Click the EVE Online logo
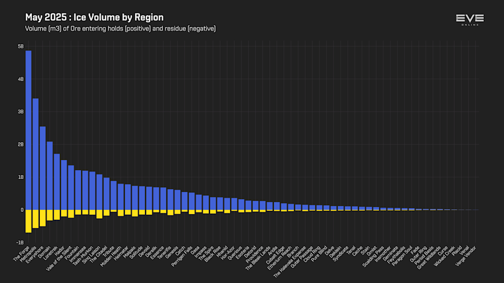 click(x=470, y=20)
